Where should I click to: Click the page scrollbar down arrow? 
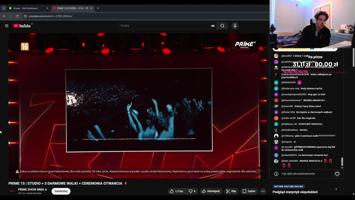(x=353, y=194)
